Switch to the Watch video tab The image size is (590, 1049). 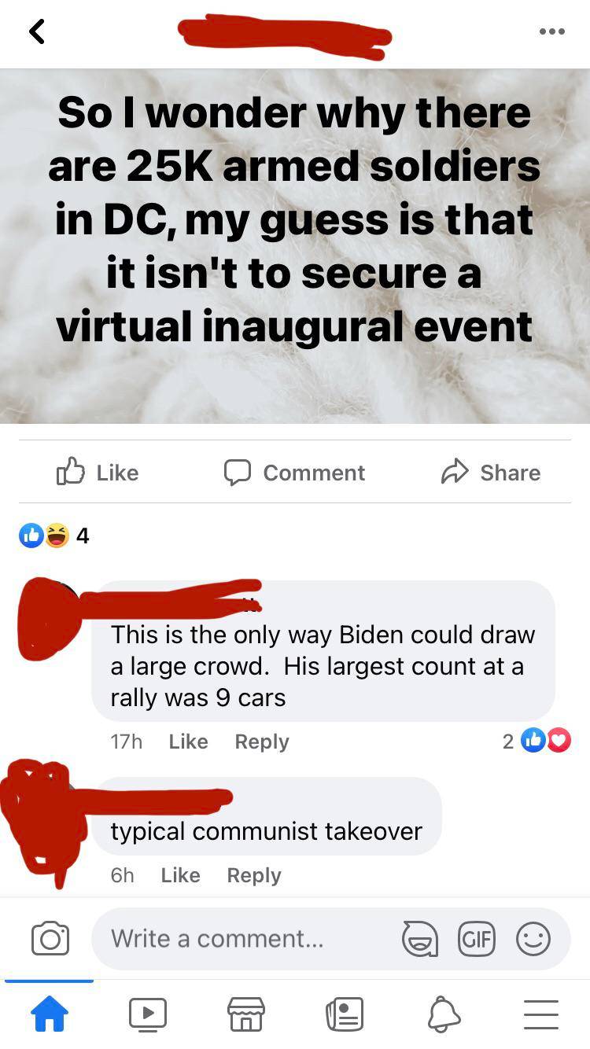(148, 1014)
